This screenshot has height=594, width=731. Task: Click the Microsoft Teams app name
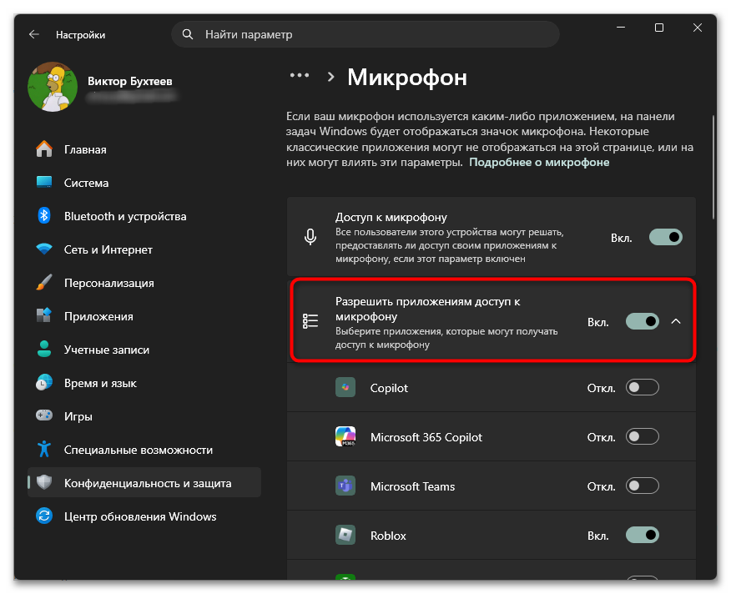(x=412, y=486)
